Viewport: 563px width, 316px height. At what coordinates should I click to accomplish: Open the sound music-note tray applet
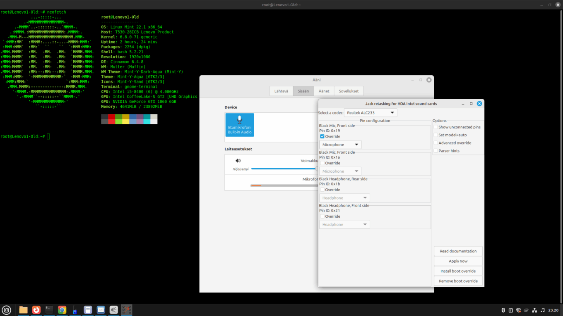coord(543,310)
